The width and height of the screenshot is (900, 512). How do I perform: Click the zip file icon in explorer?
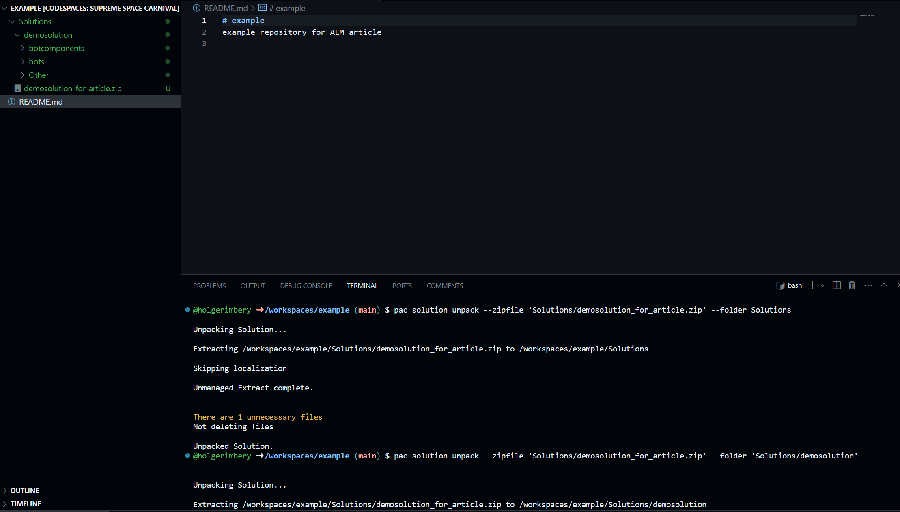(x=17, y=88)
